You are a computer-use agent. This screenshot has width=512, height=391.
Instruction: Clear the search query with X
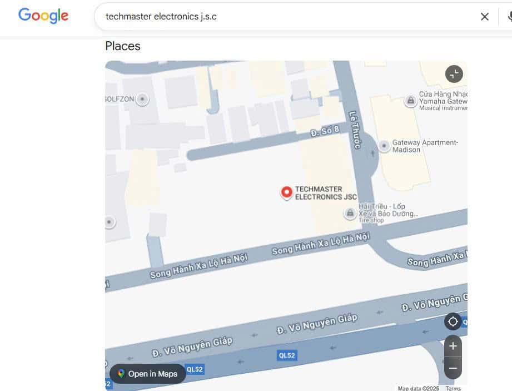485,17
